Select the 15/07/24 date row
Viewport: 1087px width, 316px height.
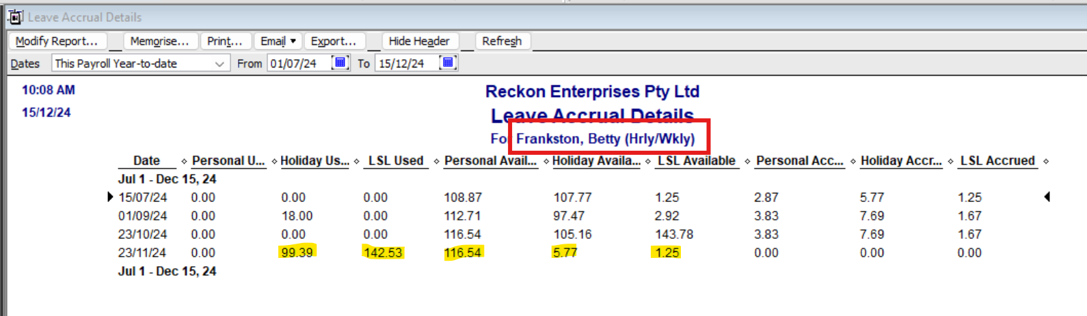coord(142,197)
